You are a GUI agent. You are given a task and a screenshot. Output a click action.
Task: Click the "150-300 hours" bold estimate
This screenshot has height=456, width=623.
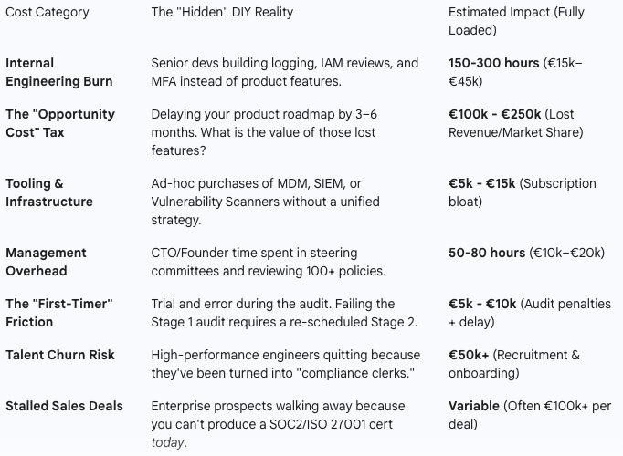[x=492, y=63]
